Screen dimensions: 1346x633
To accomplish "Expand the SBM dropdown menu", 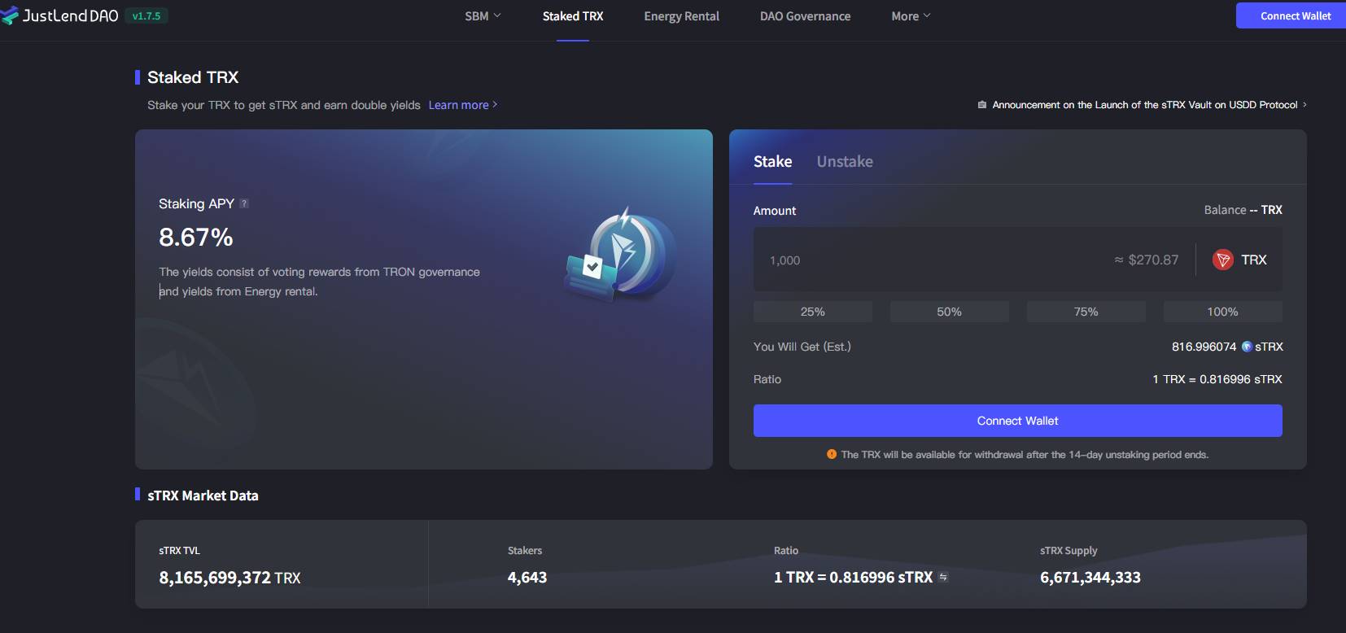I will [483, 16].
